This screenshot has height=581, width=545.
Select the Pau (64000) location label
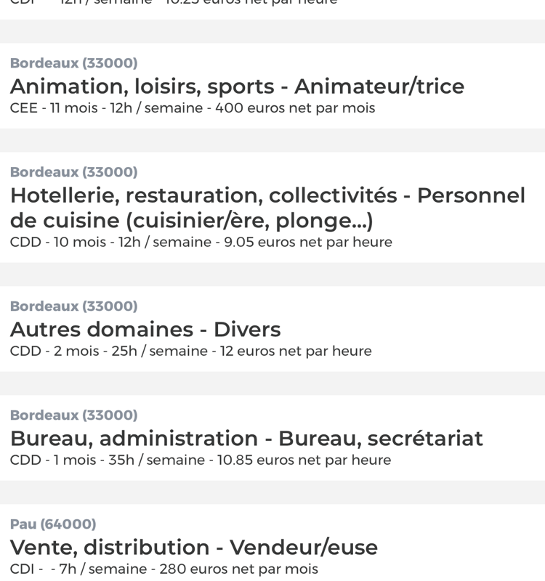click(x=53, y=524)
